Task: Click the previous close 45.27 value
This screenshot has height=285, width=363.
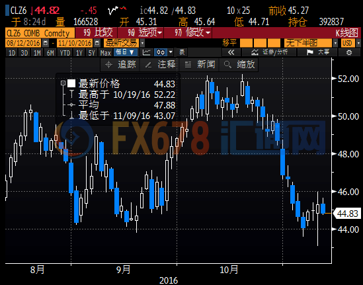Action: (298, 11)
